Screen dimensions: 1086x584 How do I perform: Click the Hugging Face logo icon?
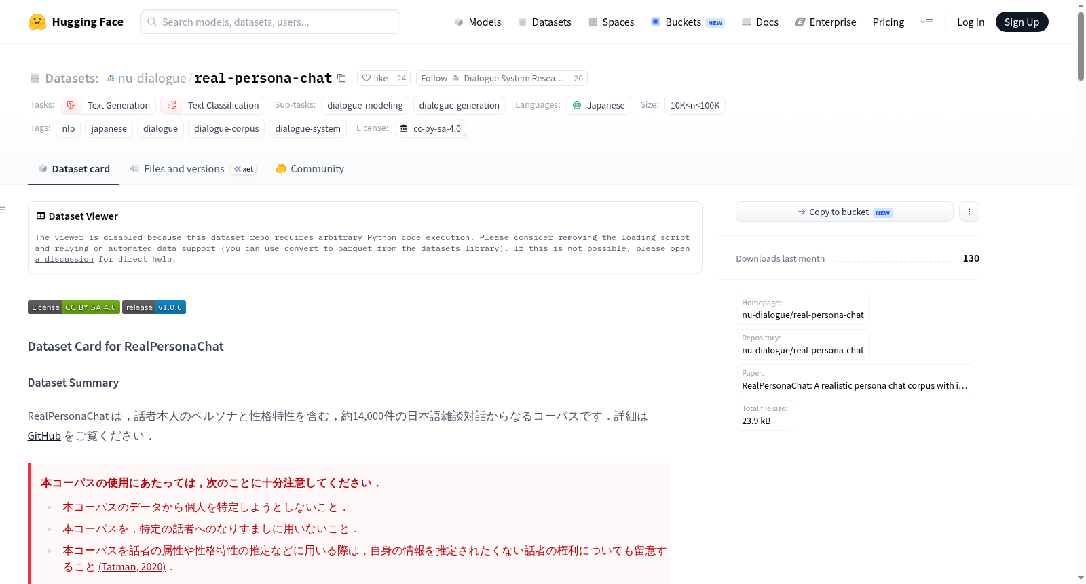(37, 22)
